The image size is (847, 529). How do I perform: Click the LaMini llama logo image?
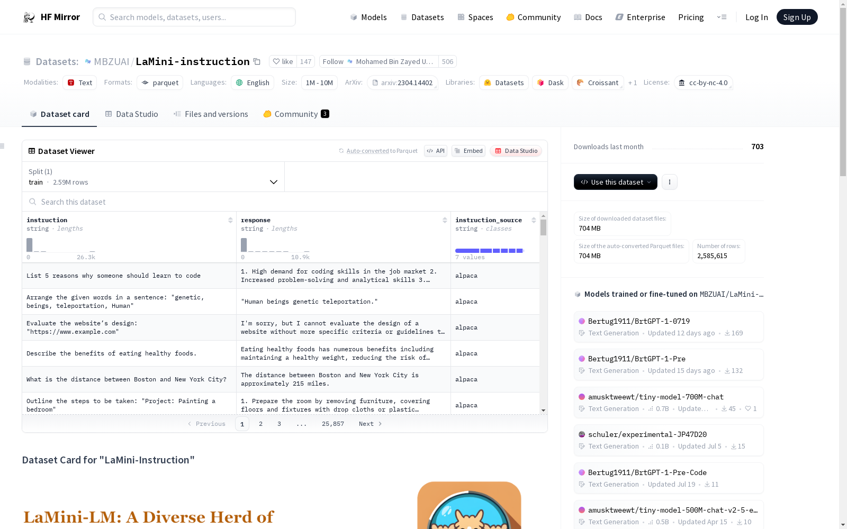click(469, 505)
